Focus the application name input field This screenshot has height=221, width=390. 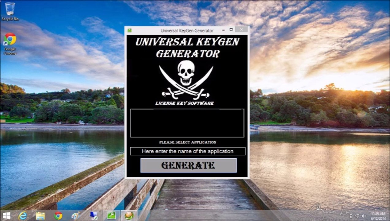click(x=188, y=151)
